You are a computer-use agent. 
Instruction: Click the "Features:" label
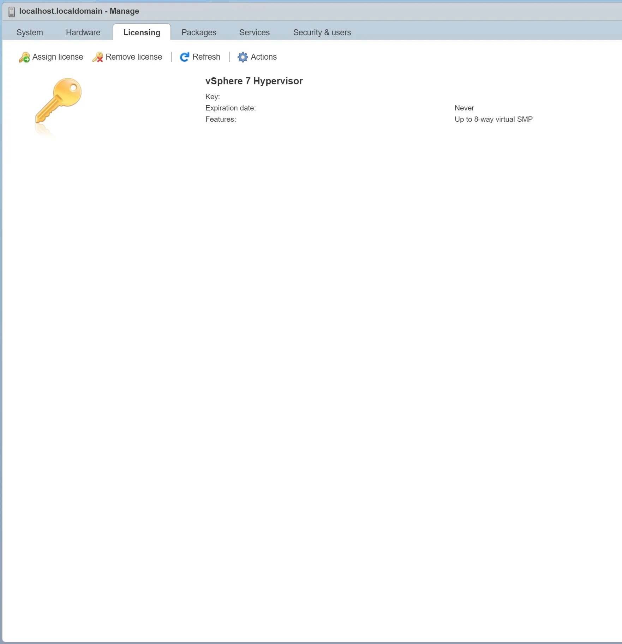221,119
